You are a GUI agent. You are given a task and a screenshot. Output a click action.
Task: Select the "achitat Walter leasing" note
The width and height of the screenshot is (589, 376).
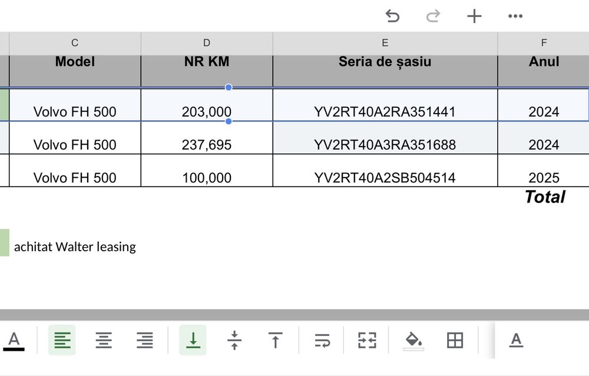(75, 247)
